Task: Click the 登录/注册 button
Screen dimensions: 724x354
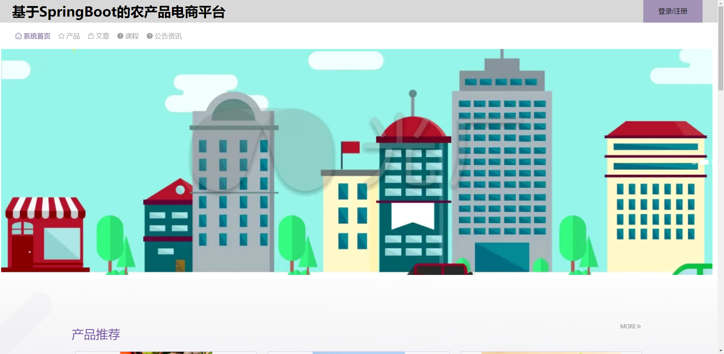Action: pyautogui.click(x=673, y=11)
